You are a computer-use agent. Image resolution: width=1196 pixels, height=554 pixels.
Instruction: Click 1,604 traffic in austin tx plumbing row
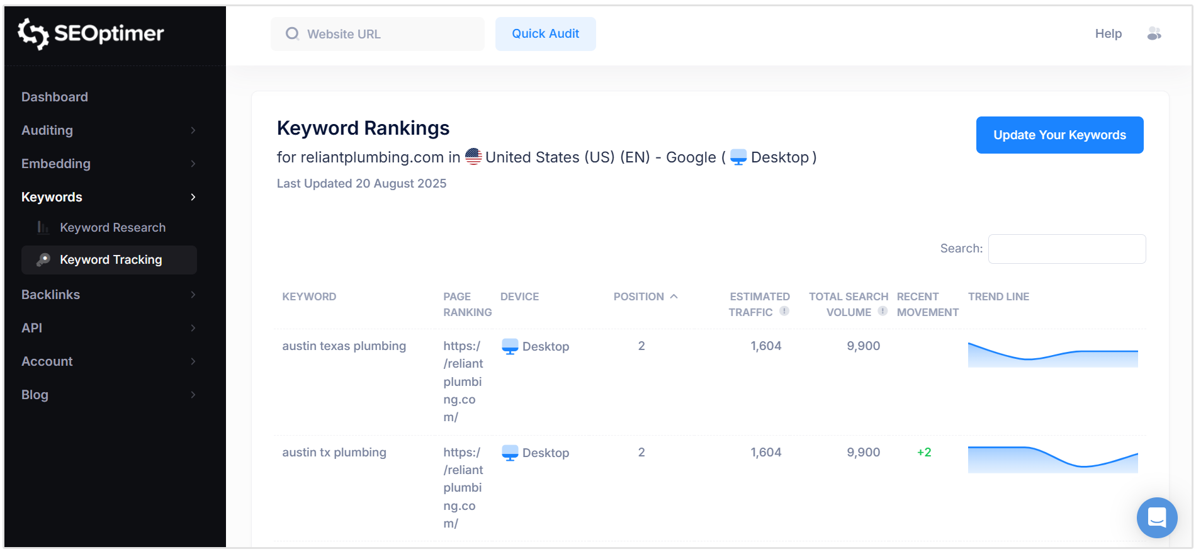coord(765,452)
